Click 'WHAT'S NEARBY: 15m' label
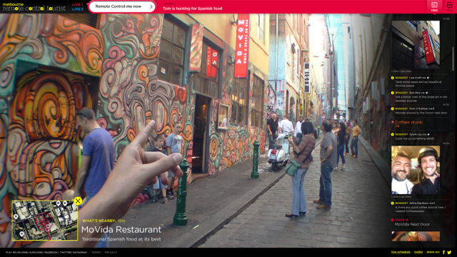This screenshot has height=257, width=457. pyautogui.click(x=104, y=221)
